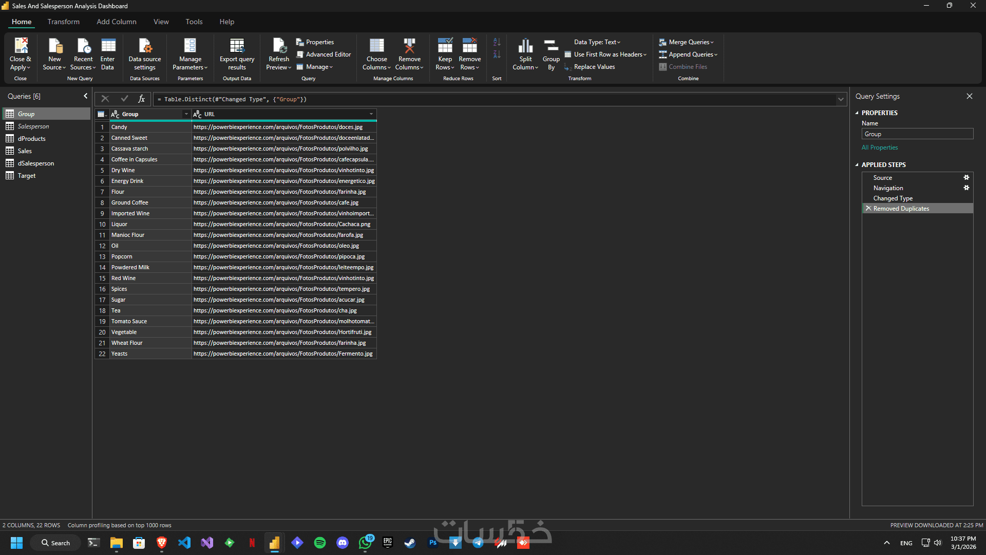Click the Group By icon
The height and width of the screenshot is (555, 986).
[551, 46]
